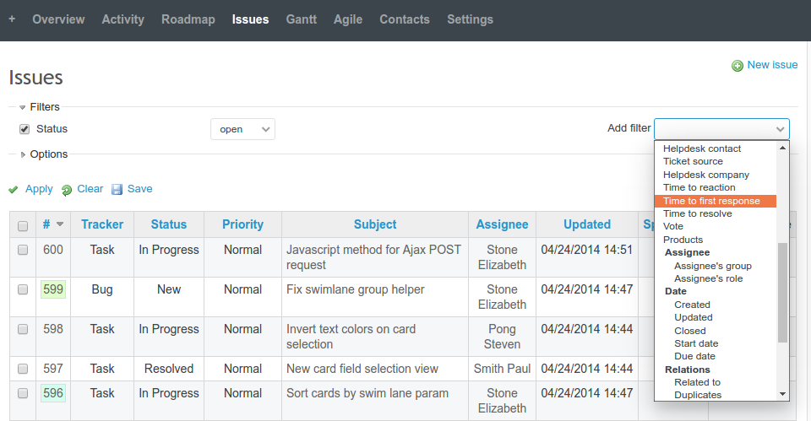Click dropdown list scrollbar down arrow
Viewport: 811px width, 421px height.
coord(782,394)
